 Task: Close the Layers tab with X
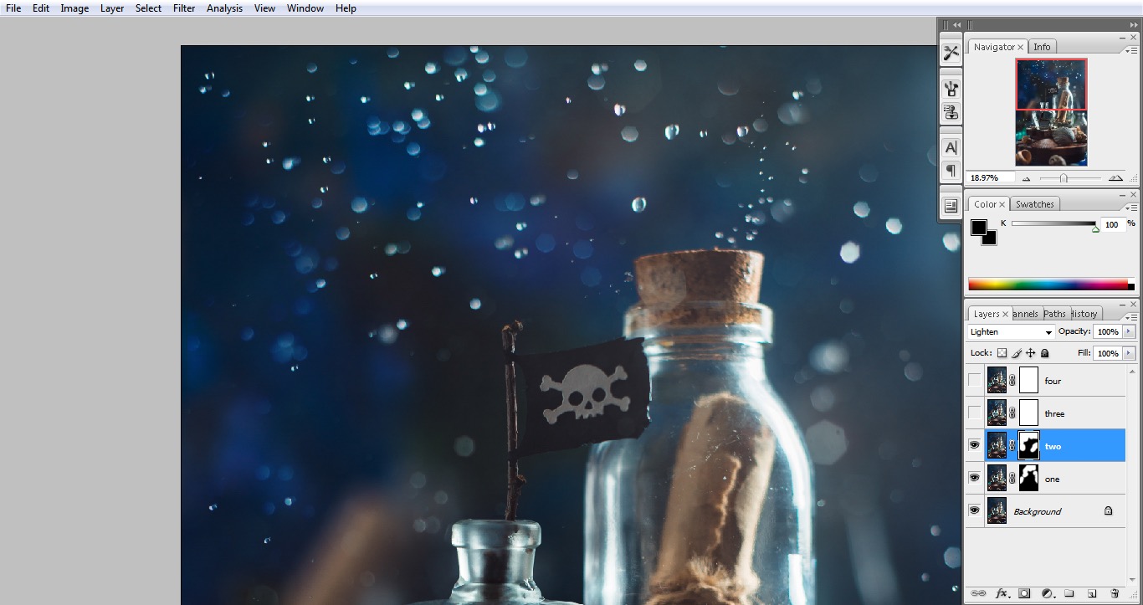pos(1006,315)
